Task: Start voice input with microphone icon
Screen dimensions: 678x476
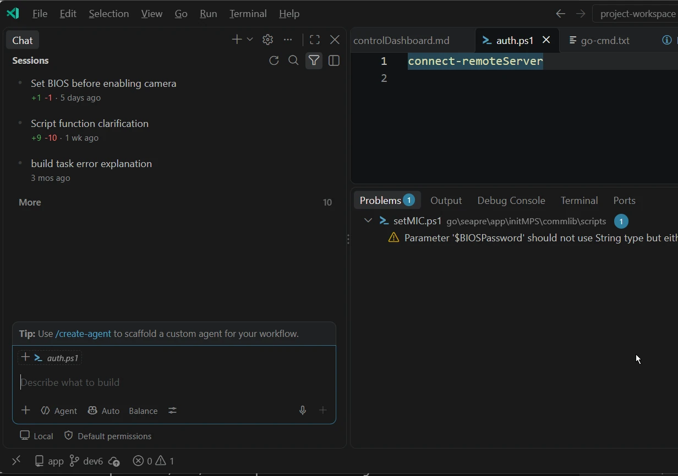Action: tap(303, 411)
